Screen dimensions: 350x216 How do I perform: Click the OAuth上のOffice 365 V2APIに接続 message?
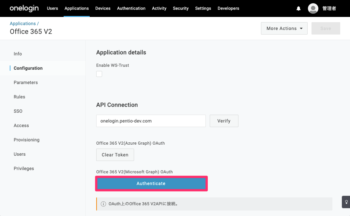tap(143, 204)
